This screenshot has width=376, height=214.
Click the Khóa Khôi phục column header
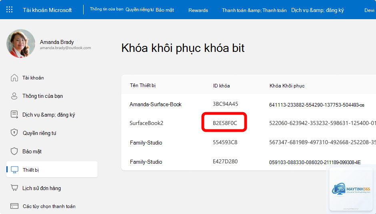287,86
